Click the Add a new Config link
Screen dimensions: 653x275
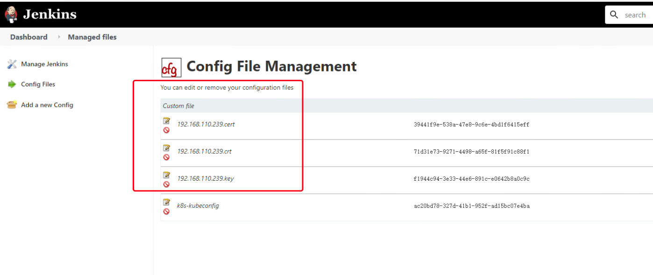click(x=47, y=105)
